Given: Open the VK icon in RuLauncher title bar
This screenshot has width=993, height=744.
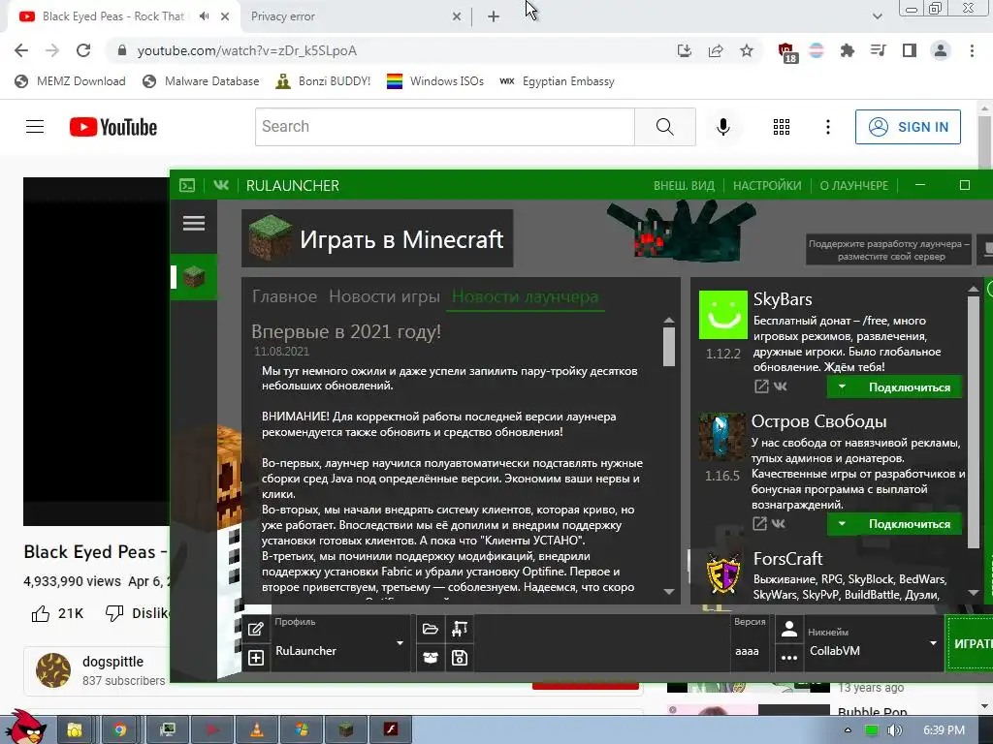Looking at the screenshot, I should (221, 185).
